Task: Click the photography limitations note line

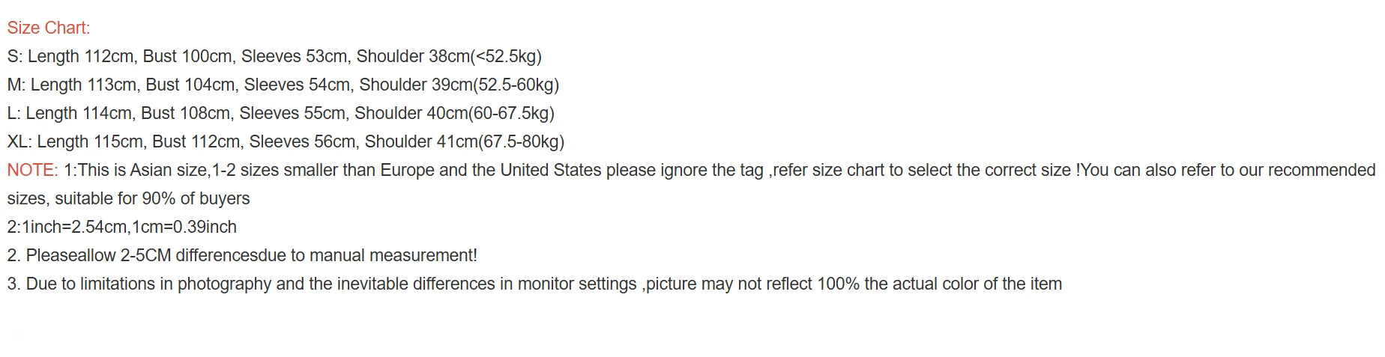Action: pos(534,284)
